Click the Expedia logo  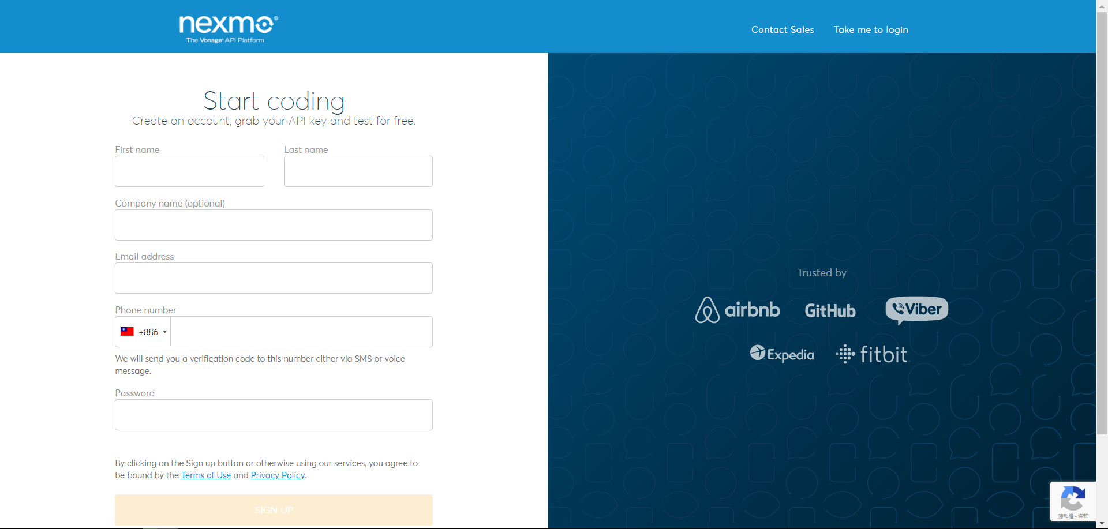coord(782,354)
